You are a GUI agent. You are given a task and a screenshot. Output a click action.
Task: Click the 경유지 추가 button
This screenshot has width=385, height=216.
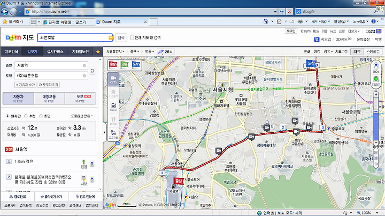[x=25, y=85]
